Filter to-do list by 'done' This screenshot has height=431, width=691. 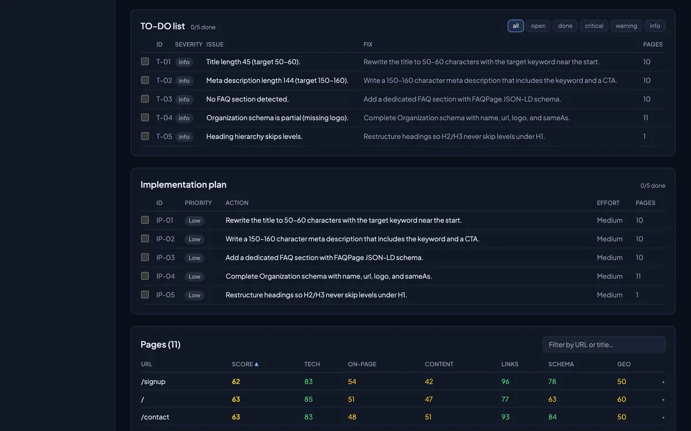tap(565, 26)
